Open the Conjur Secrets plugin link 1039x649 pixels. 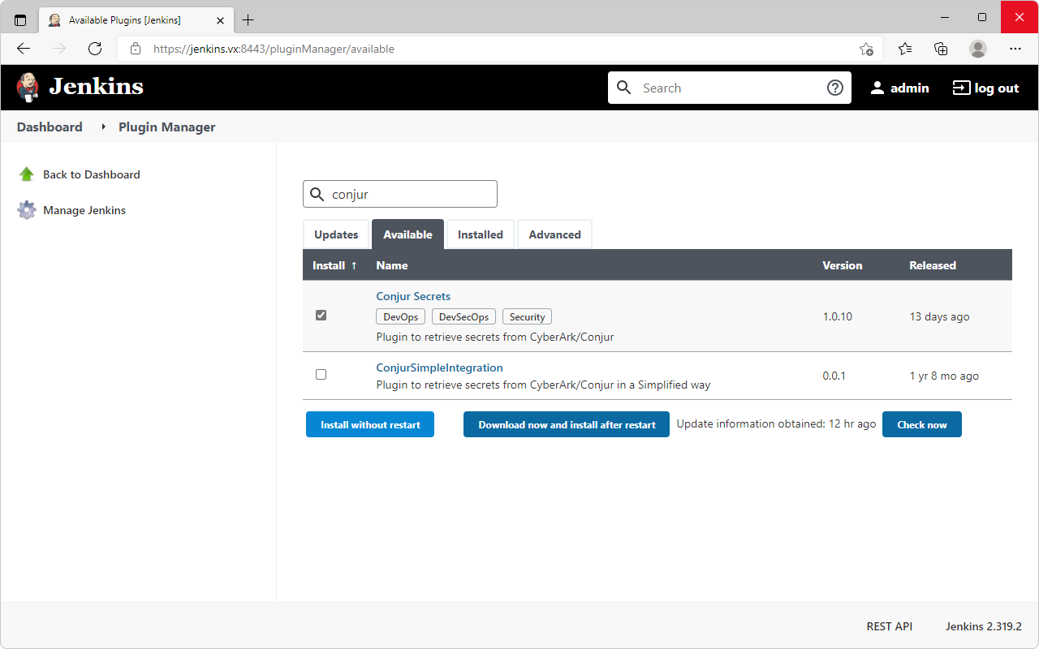(x=413, y=296)
